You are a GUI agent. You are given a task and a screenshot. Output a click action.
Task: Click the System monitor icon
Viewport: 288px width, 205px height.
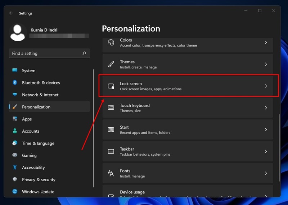pos(15,70)
